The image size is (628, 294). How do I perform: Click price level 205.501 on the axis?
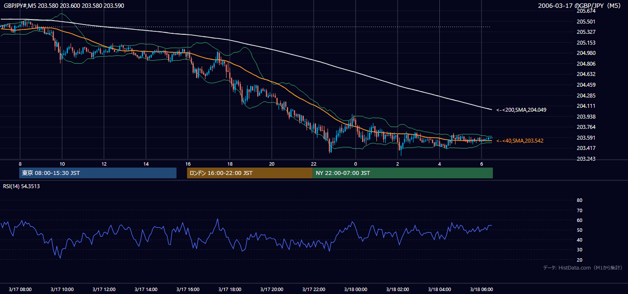[x=586, y=22]
